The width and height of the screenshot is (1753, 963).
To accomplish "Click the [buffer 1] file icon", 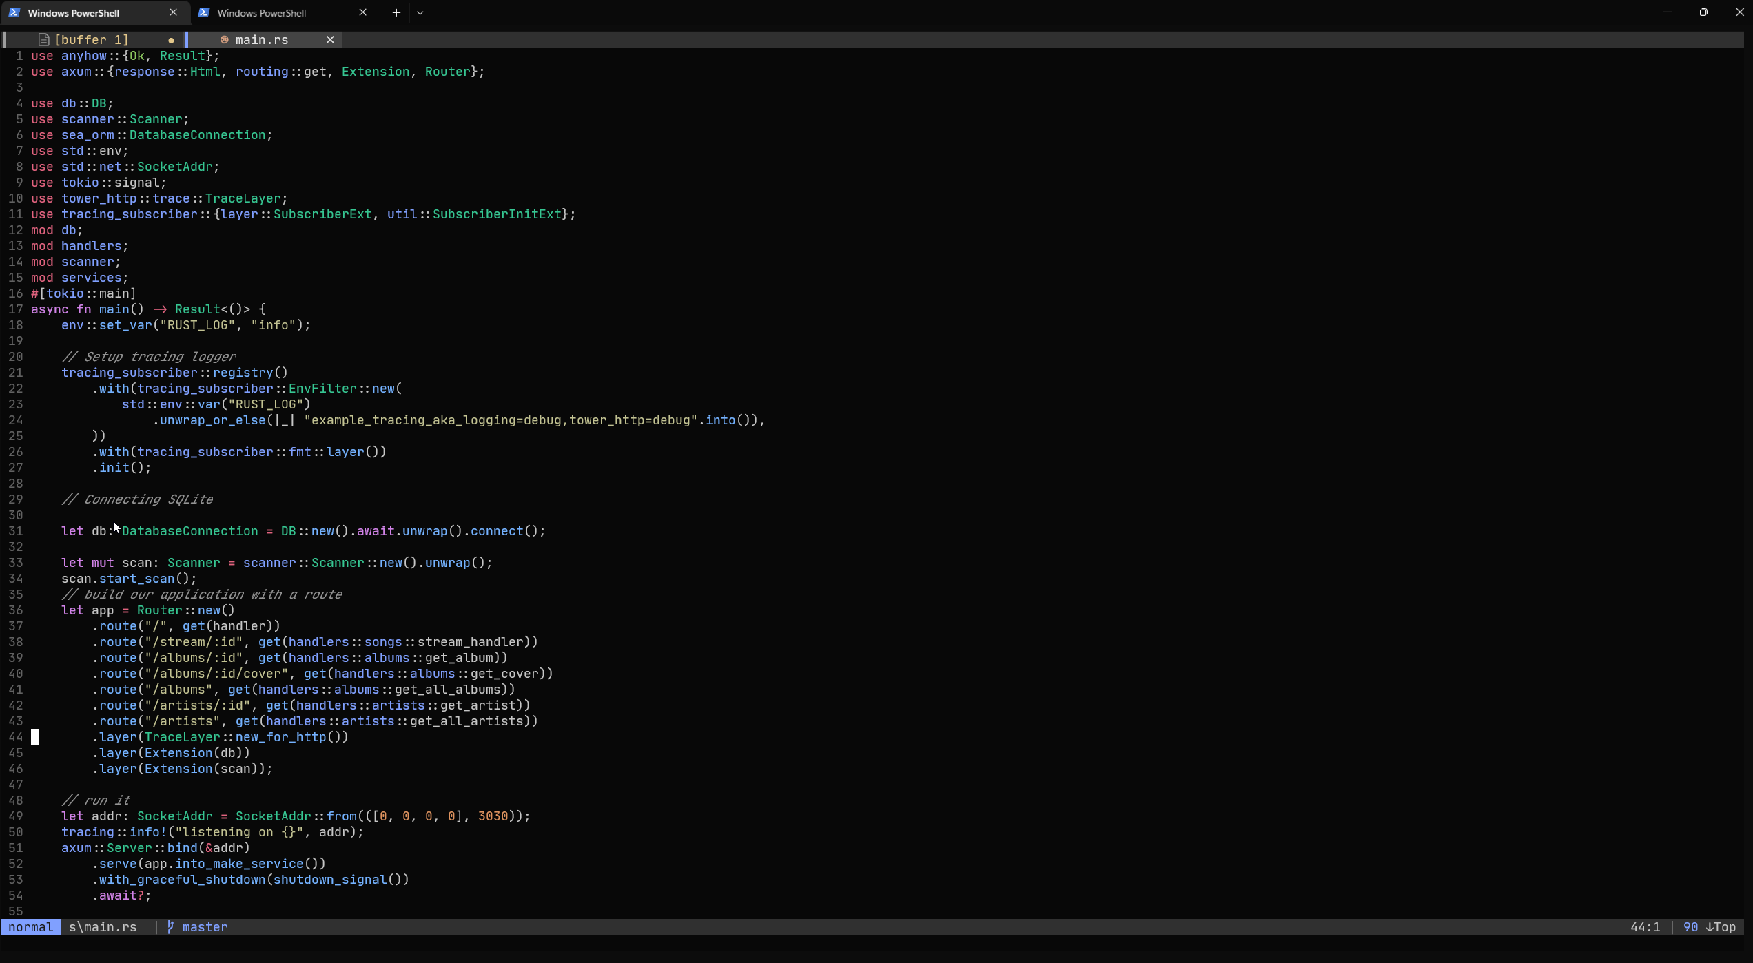I will point(43,40).
